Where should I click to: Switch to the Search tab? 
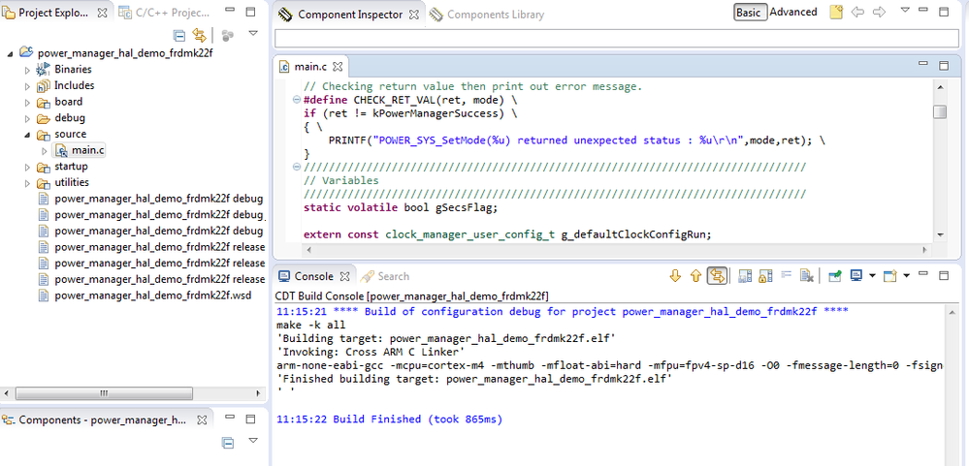click(386, 276)
